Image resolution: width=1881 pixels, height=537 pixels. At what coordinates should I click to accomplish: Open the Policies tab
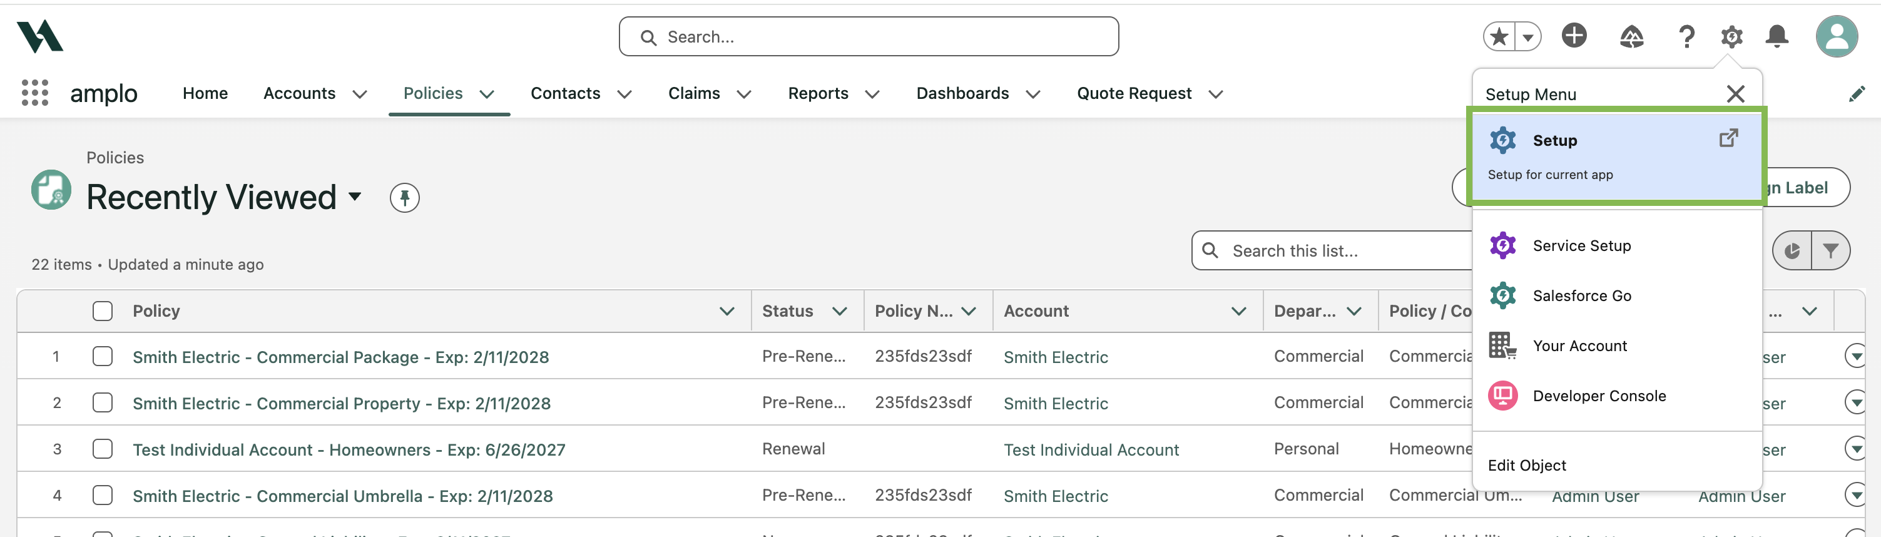433,93
